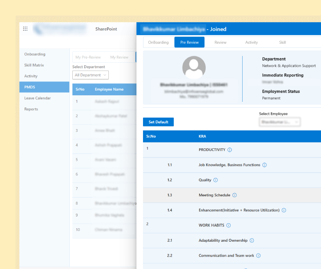Image resolution: width=321 pixels, height=269 pixels.
Task: Open the Select Employee dropdown
Action: [x=279, y=122]
